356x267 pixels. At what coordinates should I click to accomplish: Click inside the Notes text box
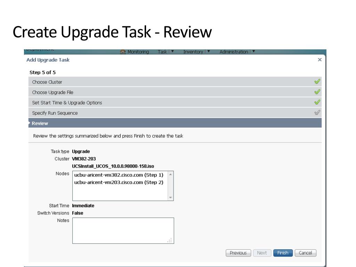123,231
